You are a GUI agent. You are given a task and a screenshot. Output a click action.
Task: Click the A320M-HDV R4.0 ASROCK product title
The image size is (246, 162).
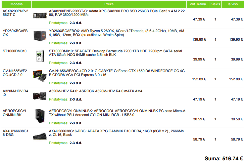coord(96,91)
